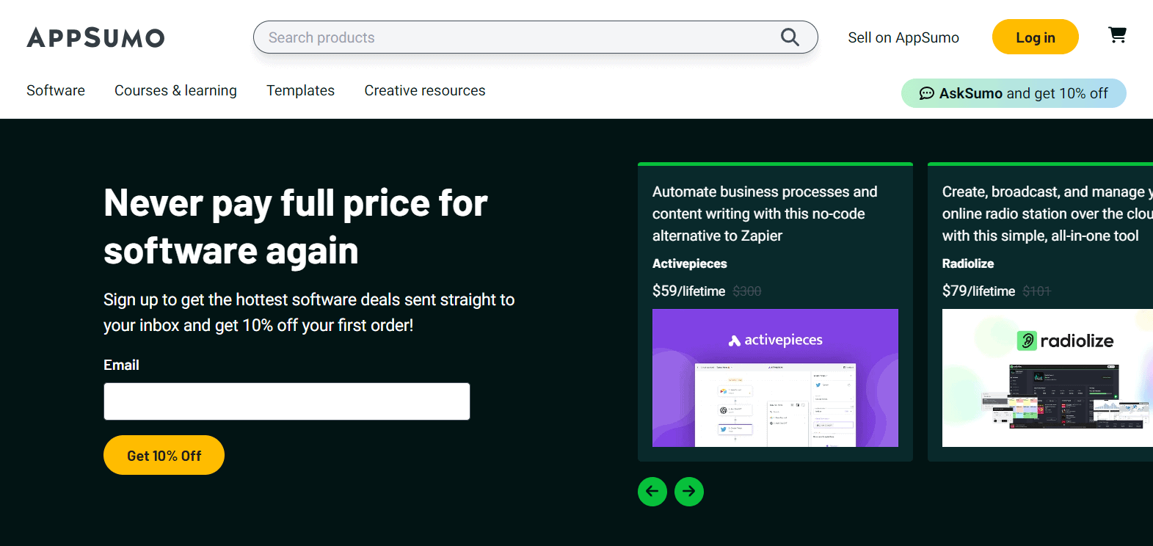Viewport: 1153px width, 546px height.
Task: Advance carousel with the right arrow
Action: coord(688,492)
